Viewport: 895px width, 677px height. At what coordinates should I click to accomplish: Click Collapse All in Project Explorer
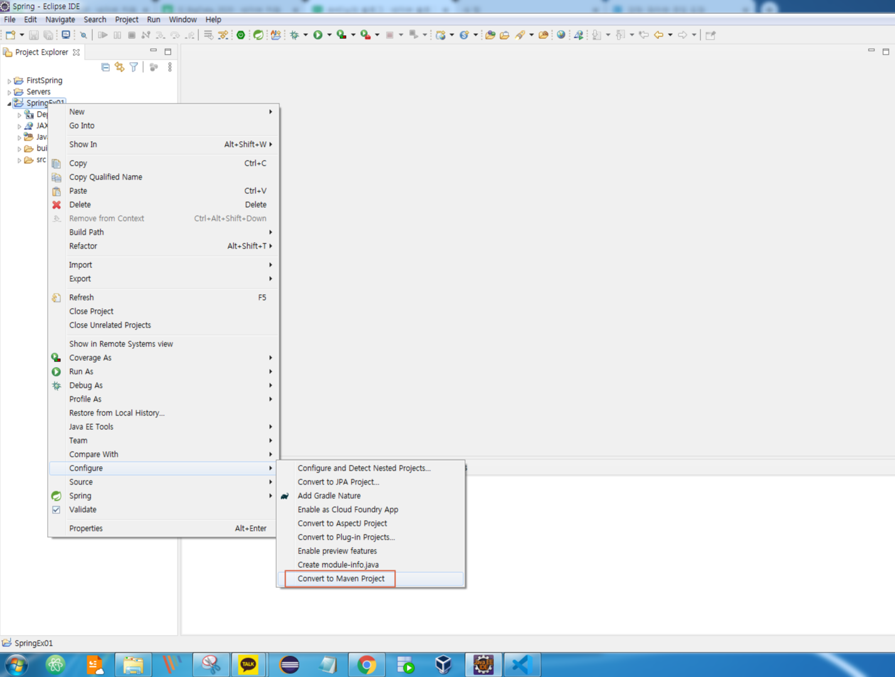105,67
